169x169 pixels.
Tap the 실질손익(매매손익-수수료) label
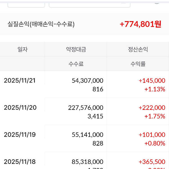[x=41, y=24]
